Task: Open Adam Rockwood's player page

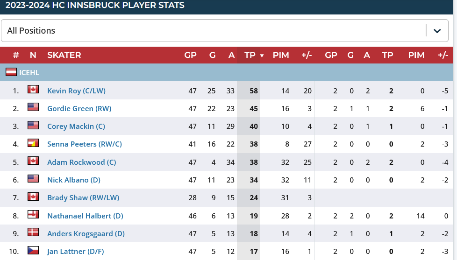Action: click(81, 162)
